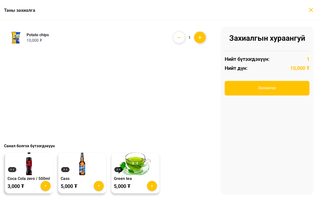Click the Нийт дүн total amount value
Screen dimensions: 321x201
300,68
